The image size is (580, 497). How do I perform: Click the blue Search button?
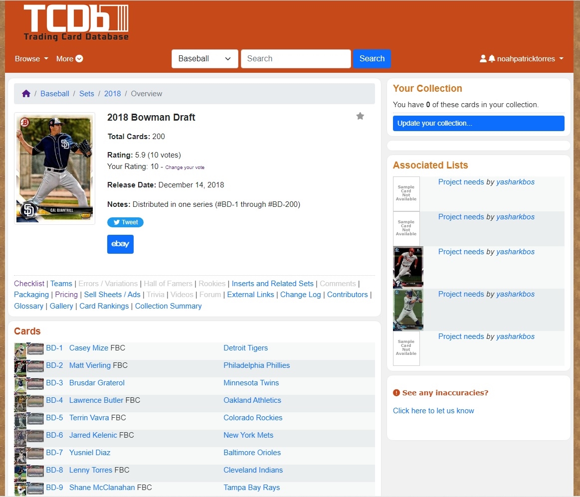pyautogui.click(x=372, y=58)
